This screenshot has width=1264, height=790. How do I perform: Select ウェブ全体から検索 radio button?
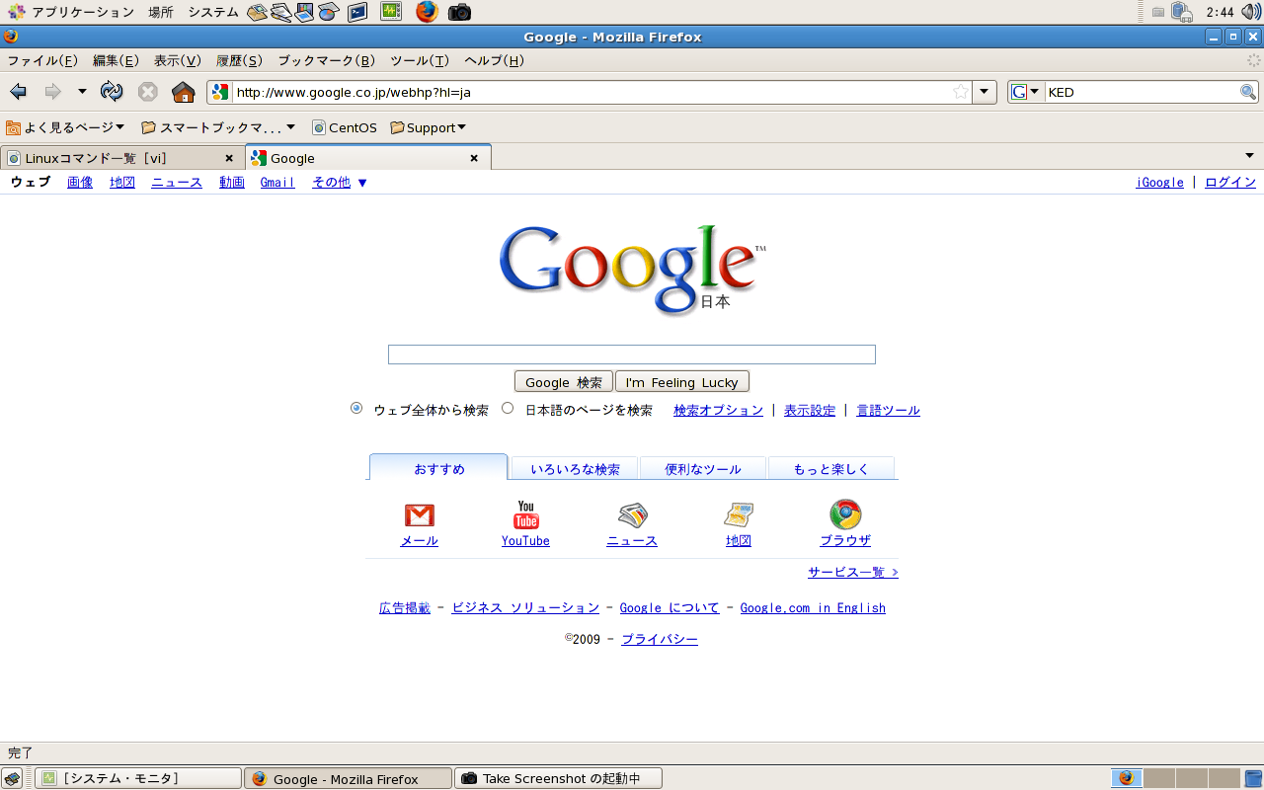tap(356, 408)
